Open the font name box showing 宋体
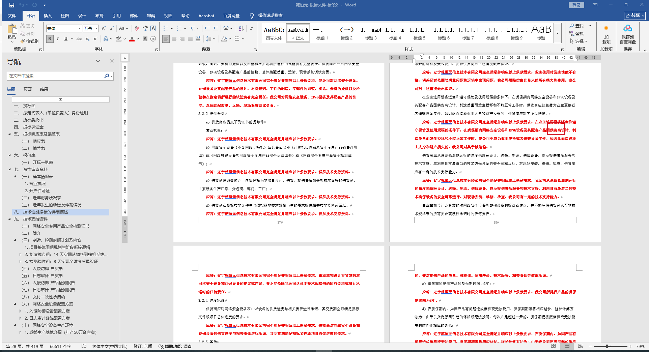 [x=64, y=29]
